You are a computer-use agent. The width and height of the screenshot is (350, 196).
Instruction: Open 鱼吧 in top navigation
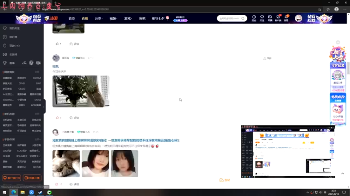[x=142, y=18]
